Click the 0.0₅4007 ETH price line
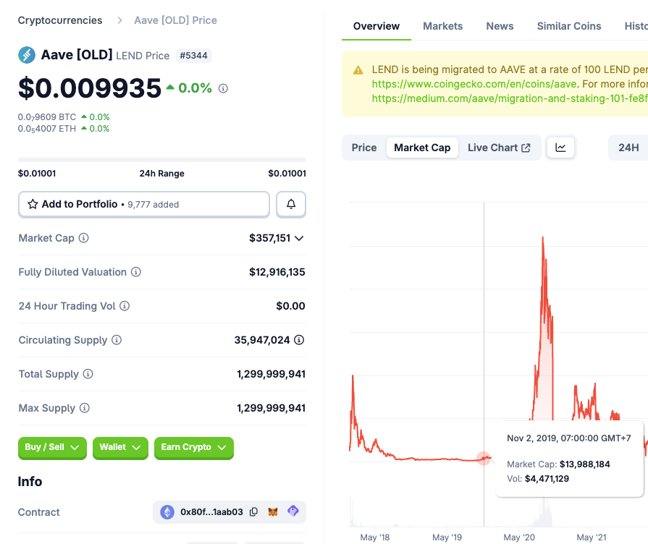Viewport: 648px width, 544px height. [x=64, y=129]
